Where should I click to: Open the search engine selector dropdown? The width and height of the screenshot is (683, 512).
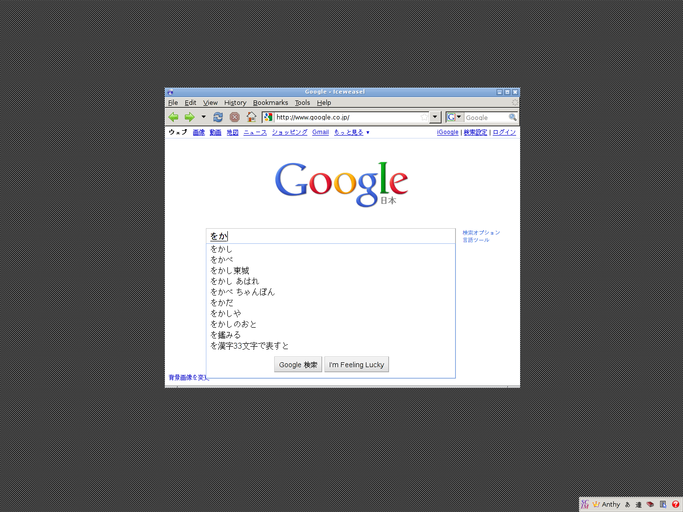(x=454, y=117)
